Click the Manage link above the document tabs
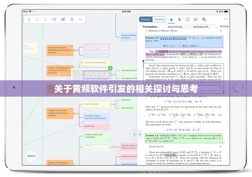 (224, 26)
